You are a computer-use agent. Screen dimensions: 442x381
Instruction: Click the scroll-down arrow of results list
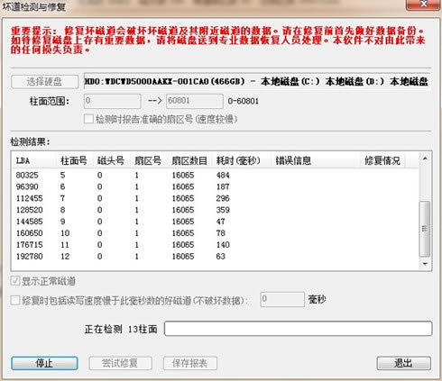(425, 264)
